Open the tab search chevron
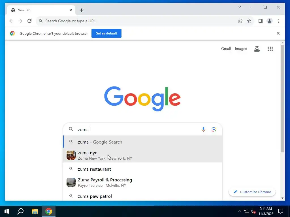Viewport: 290px width, 217px height. pos(239,7)
